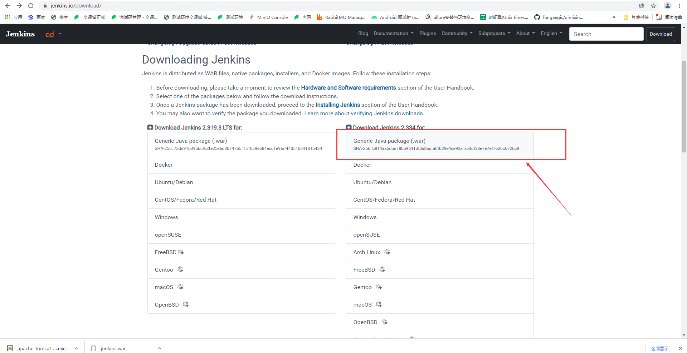Image resolution: width=687 pixels, height=353 pixels.
Task: Select openSUSE in the weekly list
Action: (x=440, y=235)
